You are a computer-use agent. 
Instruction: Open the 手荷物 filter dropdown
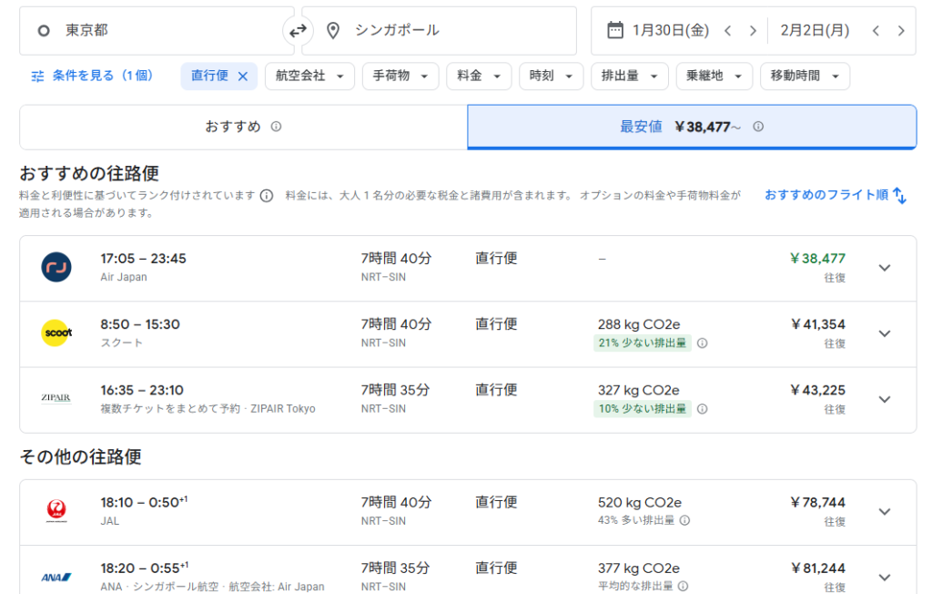(x=400, y=77)
